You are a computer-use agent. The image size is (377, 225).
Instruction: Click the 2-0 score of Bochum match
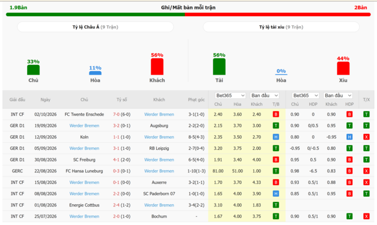pos(117,216)
